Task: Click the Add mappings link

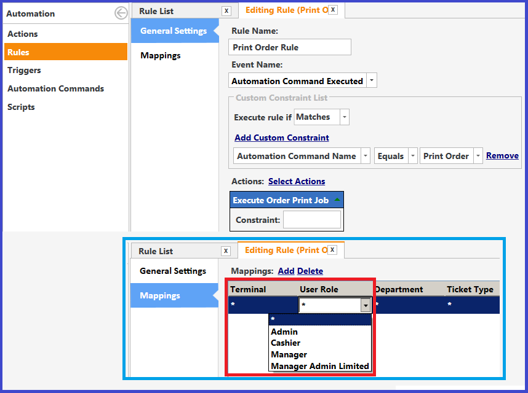Action: (286, 271)
